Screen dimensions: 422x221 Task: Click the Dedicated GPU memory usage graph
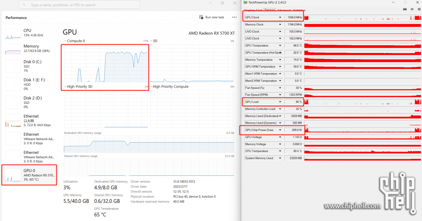pos(149,144)
